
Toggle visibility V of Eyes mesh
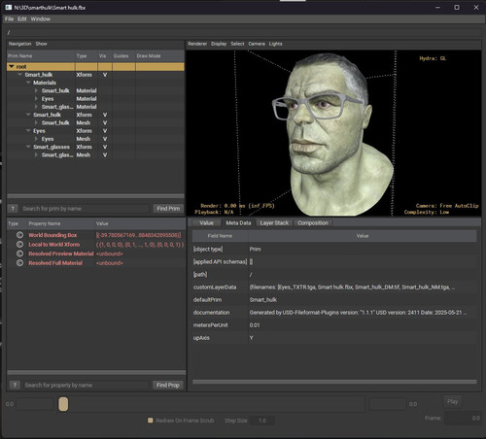(x=105, y=139)
